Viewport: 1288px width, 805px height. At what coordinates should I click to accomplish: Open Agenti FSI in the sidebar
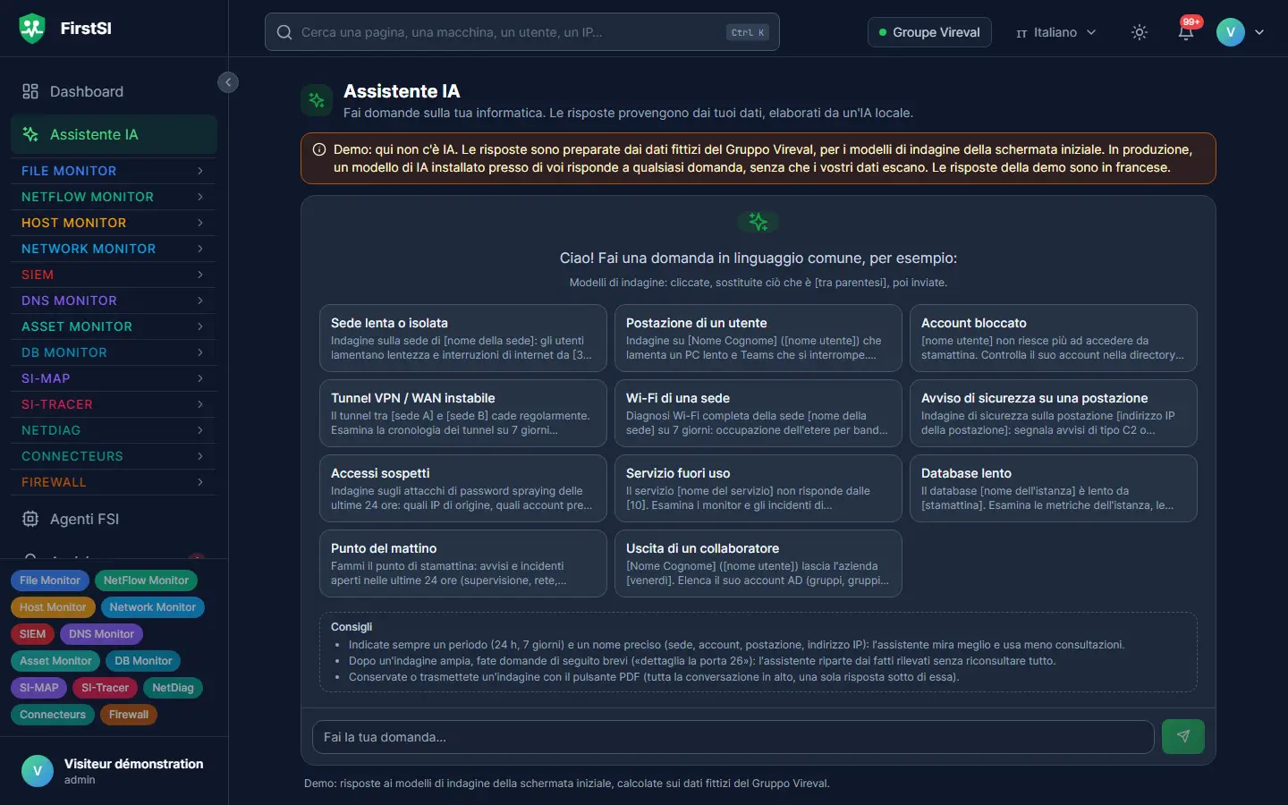[114, 519]
